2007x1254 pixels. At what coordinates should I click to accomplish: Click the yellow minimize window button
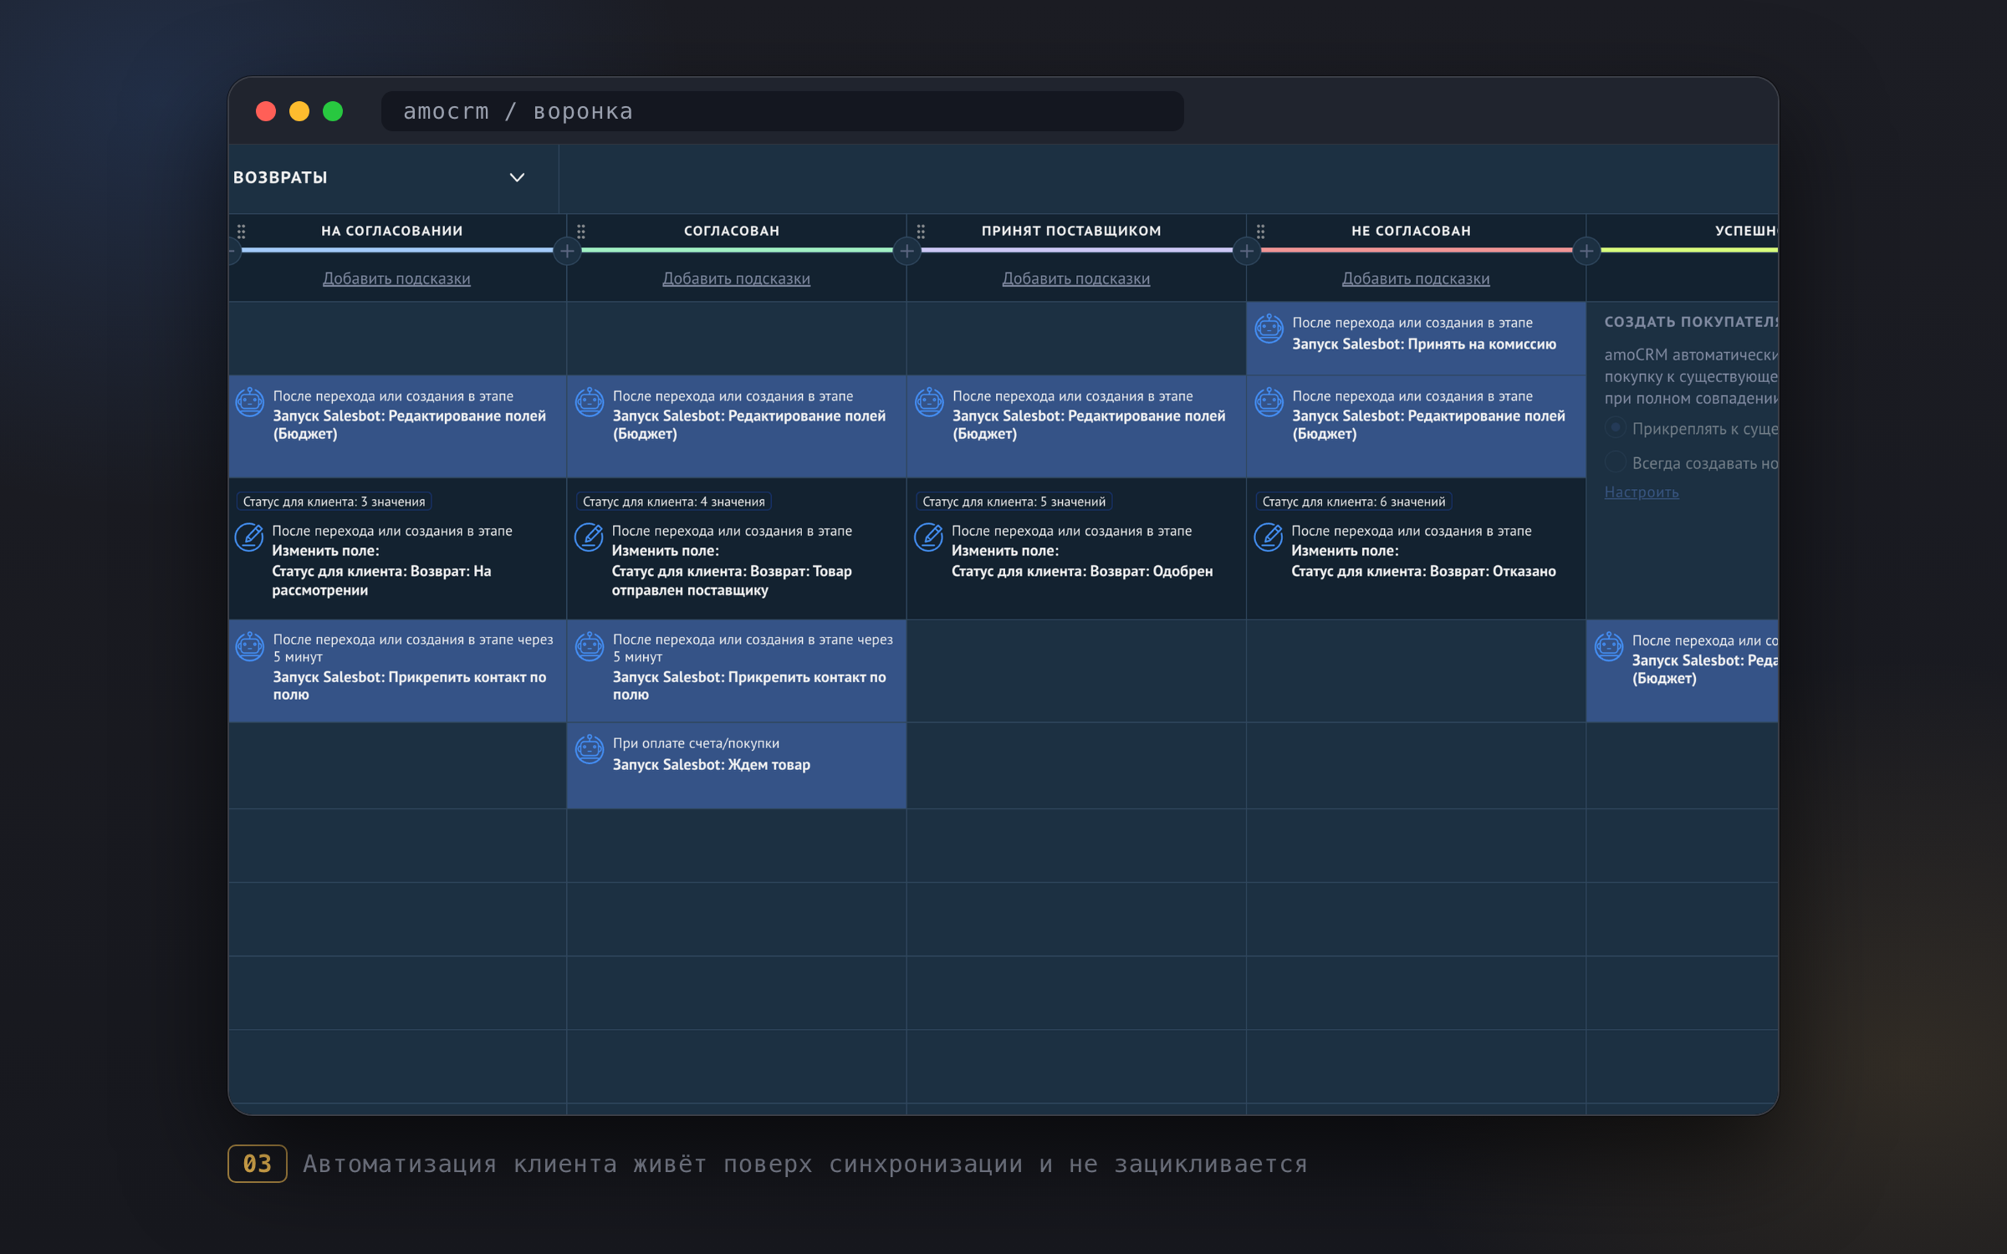[299, 111]
